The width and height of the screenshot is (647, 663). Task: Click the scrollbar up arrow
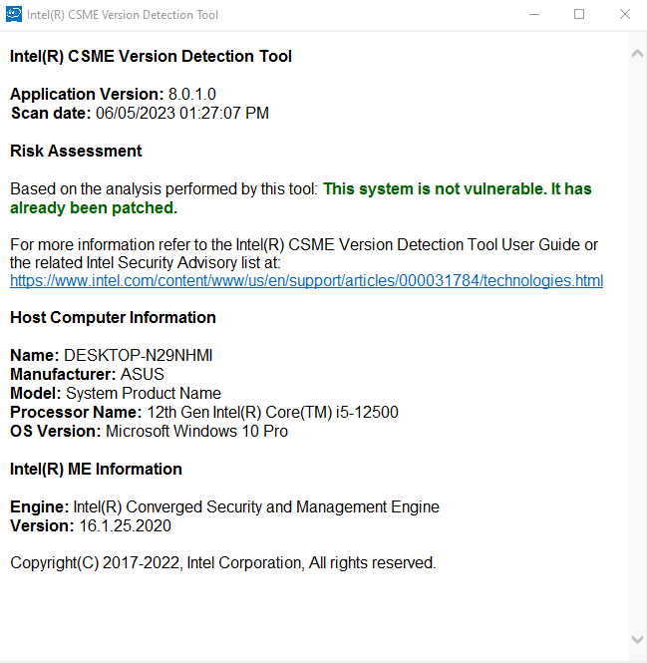pos(637,53)
